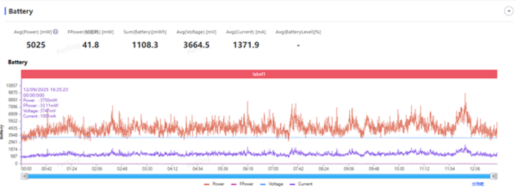
Task: Open the Avg(Power) help info icon
Action: [56, 32]
